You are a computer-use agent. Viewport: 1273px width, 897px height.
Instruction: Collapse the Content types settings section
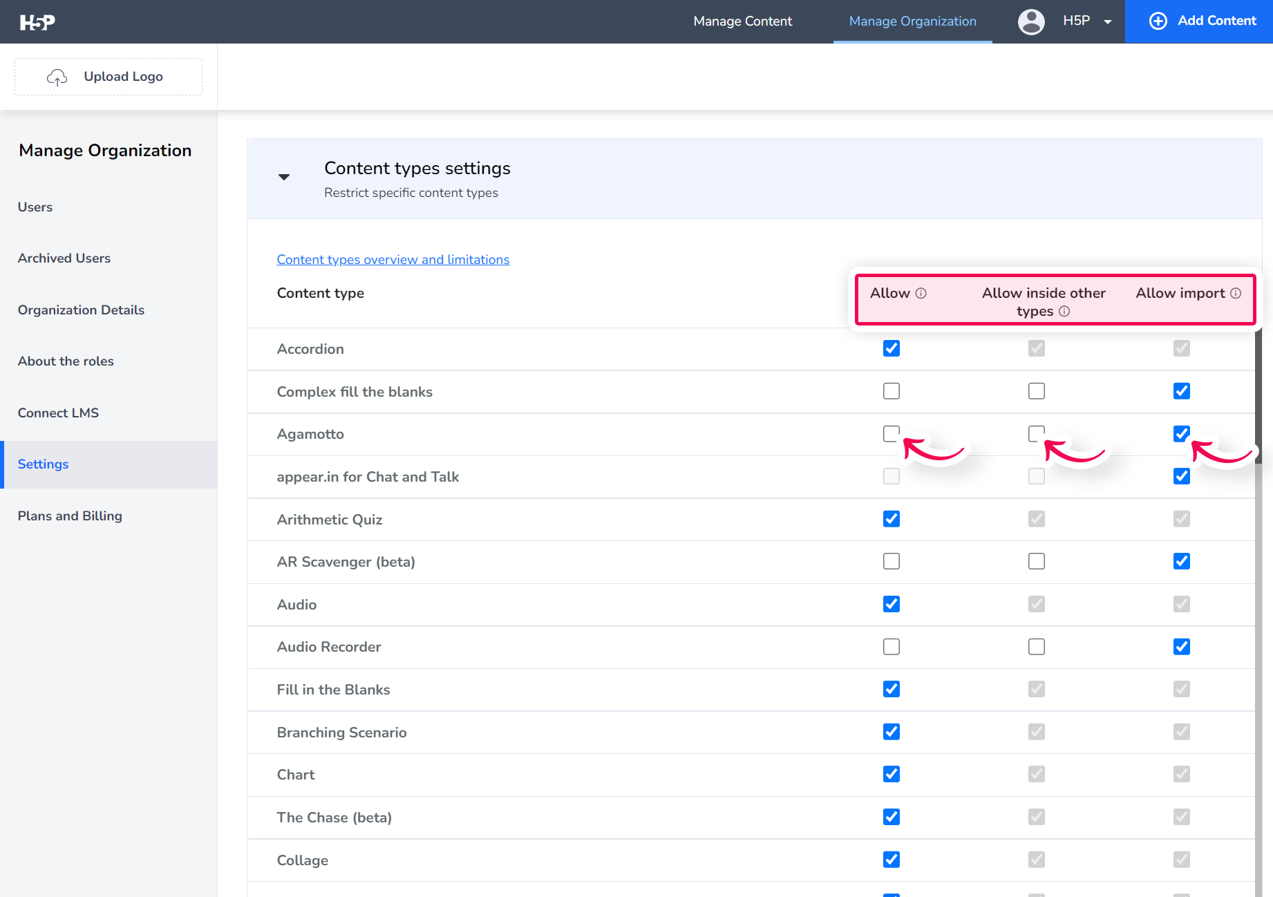283,177
